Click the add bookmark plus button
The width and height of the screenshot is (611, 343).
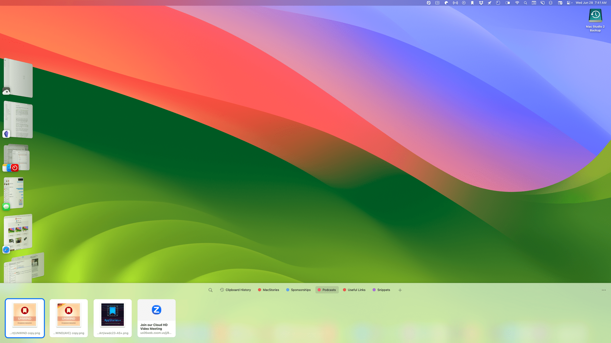(400, 290)
